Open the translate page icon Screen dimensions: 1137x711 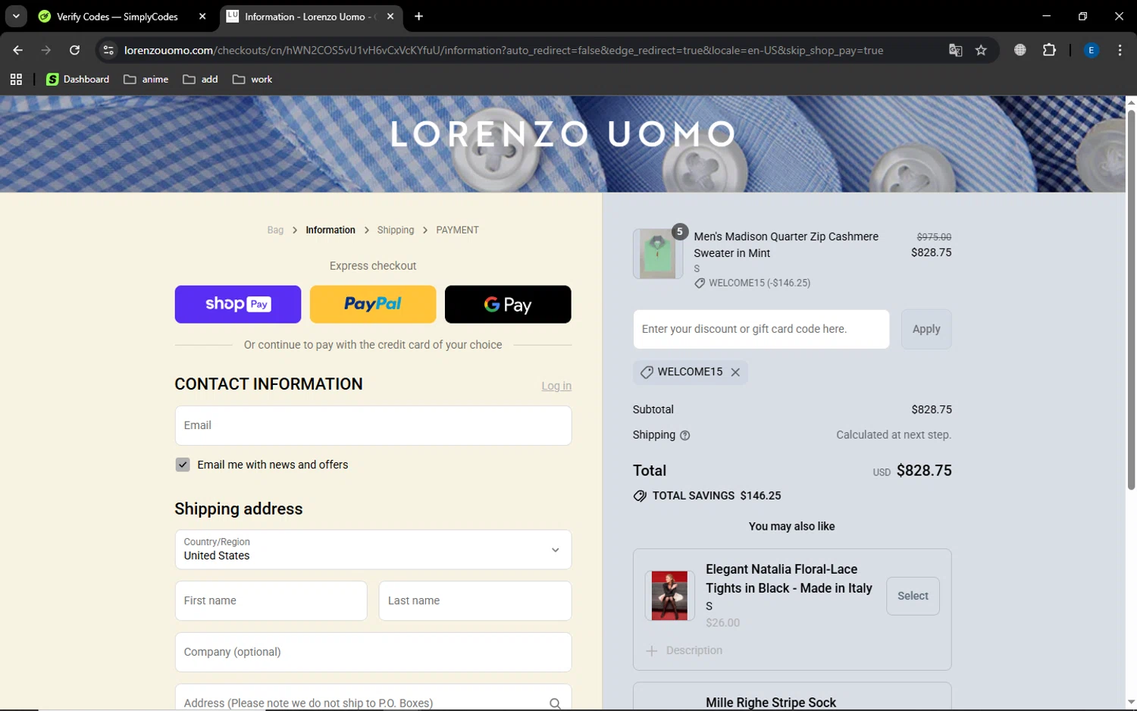pyautogui.click(x=955, y=50)
